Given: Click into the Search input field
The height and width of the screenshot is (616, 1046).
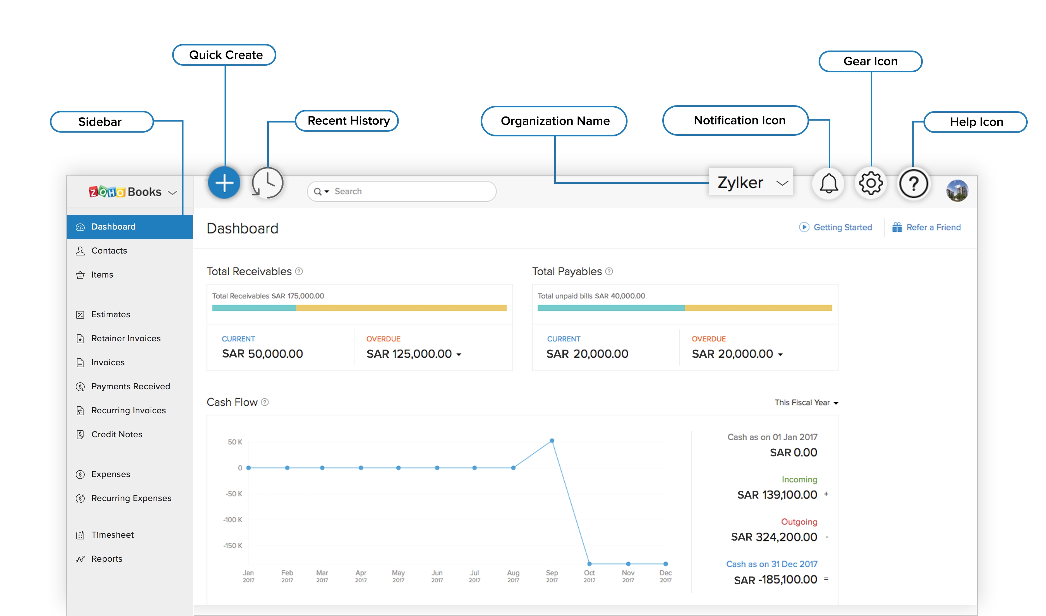Looking at the screenshot, I should click(x=411, y=192).
